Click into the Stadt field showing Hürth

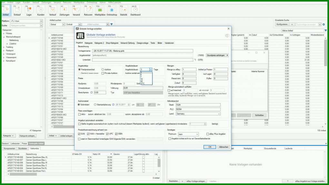[x=198, y=105]
